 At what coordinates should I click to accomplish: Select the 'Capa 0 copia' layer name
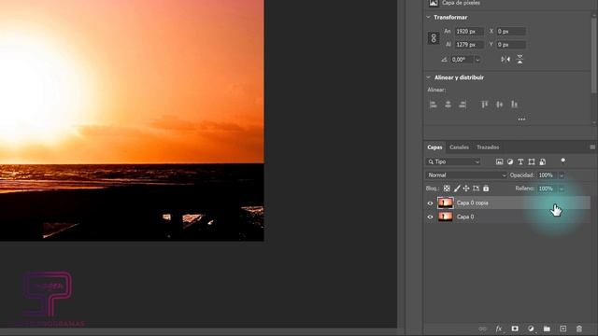pyautogui.click(x=472, y=203)
